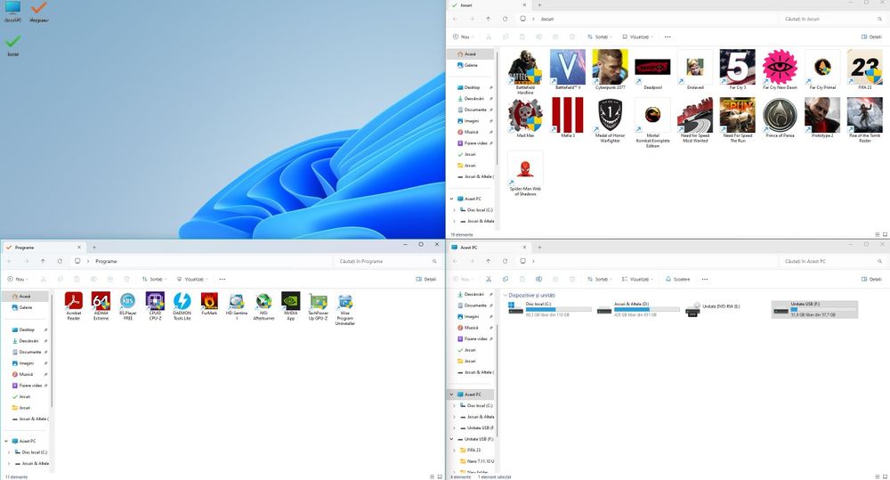
Task: Select the Cyberpunk 2077 shortcut icon
Action: pos(611,69)
